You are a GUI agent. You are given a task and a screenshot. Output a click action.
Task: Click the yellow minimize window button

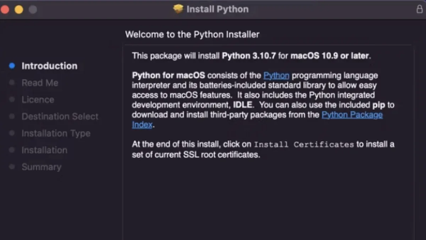point(19,10)
